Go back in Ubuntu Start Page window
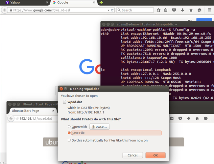 [x=11, y=118]
